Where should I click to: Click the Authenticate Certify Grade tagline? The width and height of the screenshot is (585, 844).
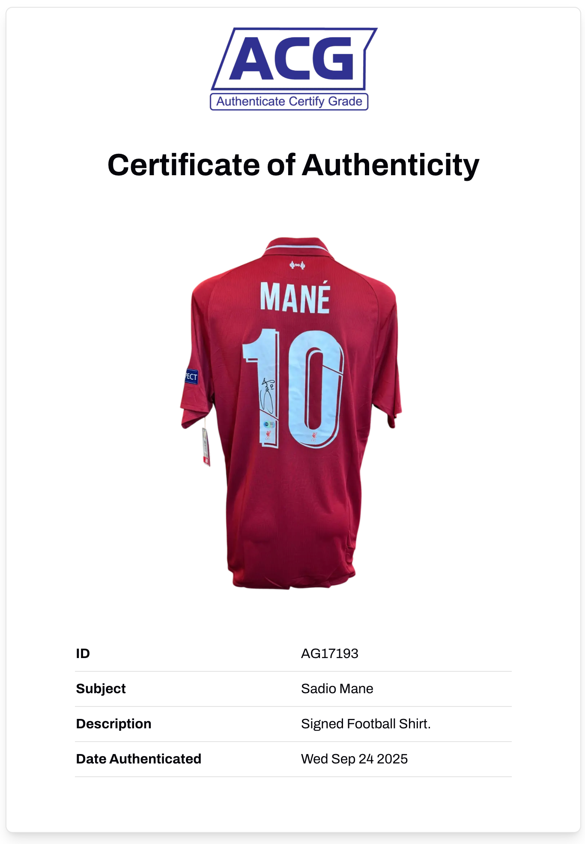(x=289, y=102)
